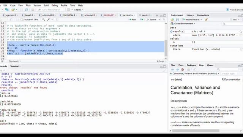243x137 pixels.
Task: Open xdata in the data viewer grid icon
Action: pyautogui.click(x=241, y=35)
